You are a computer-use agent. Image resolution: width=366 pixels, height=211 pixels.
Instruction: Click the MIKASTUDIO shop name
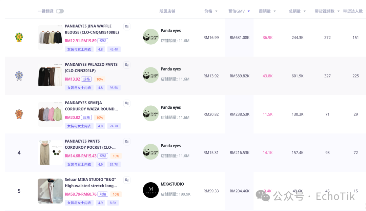172,184
